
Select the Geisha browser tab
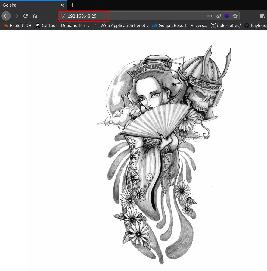[34, 5]
